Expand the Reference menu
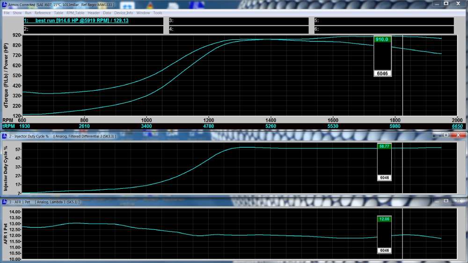 43,13
